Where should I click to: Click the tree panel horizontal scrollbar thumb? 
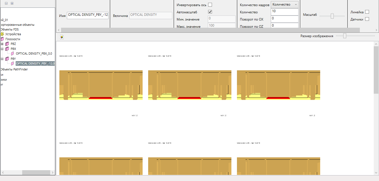coord(36,172)
